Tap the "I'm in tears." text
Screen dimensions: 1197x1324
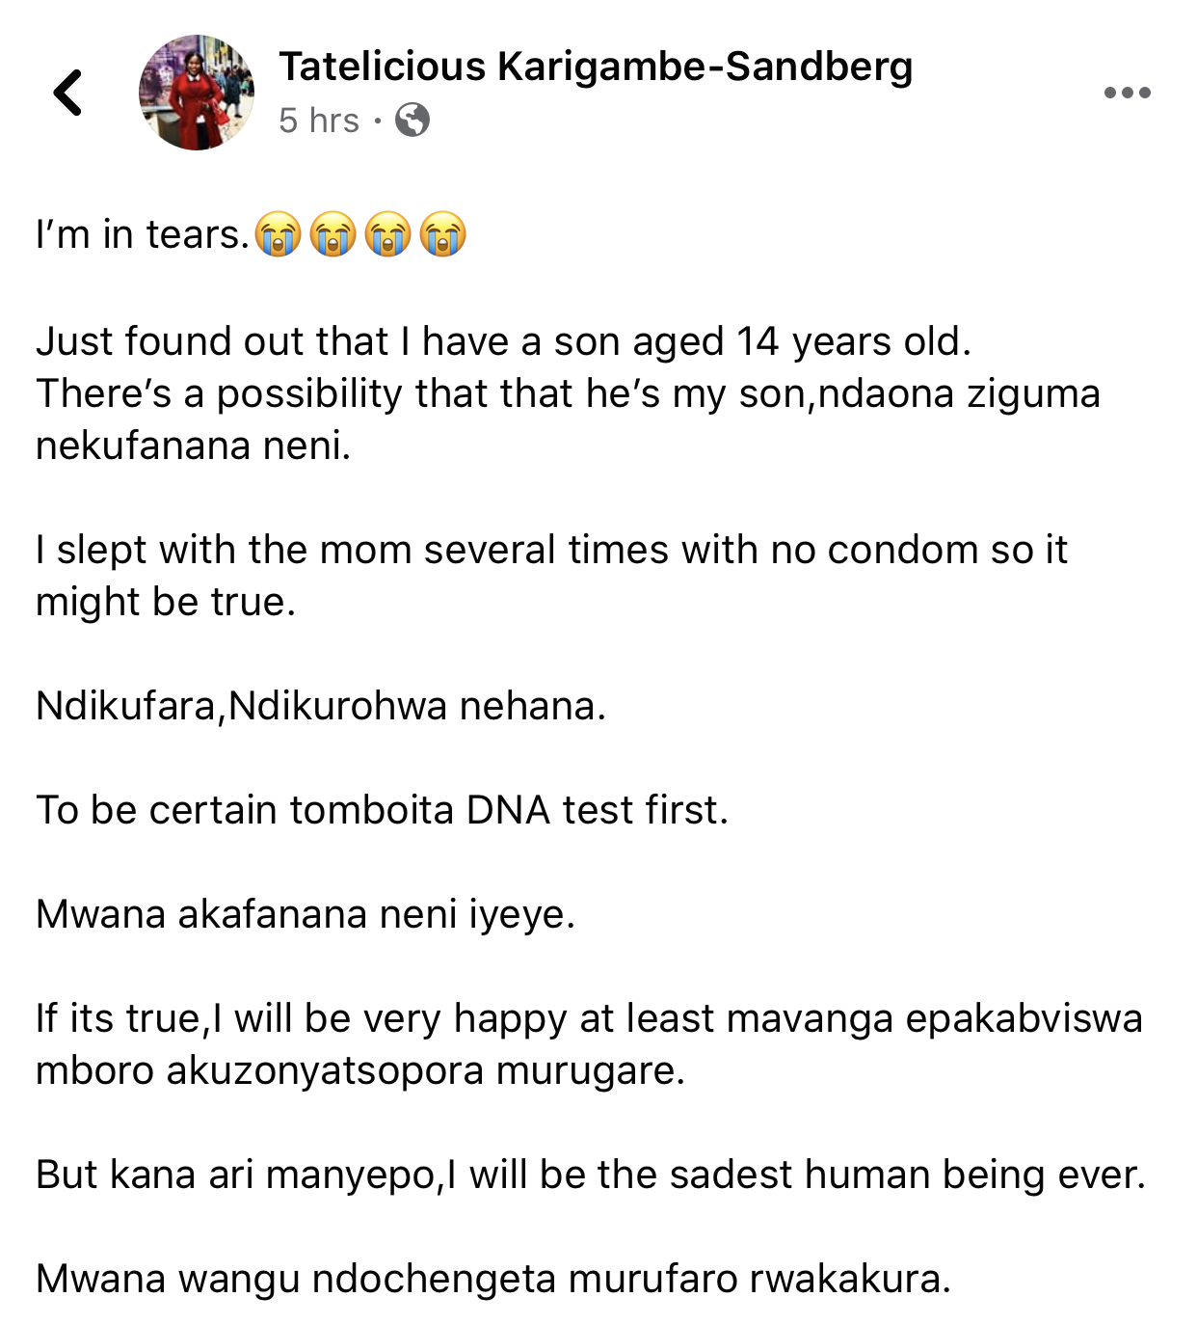[143, 234]
